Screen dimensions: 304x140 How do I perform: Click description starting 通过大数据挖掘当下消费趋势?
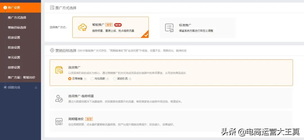pos(125,101)
